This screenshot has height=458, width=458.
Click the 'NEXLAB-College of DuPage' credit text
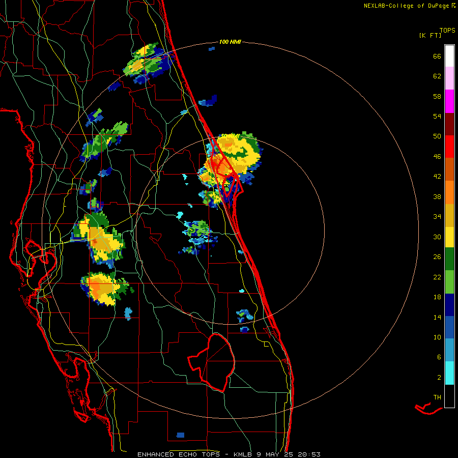(406, 6)
